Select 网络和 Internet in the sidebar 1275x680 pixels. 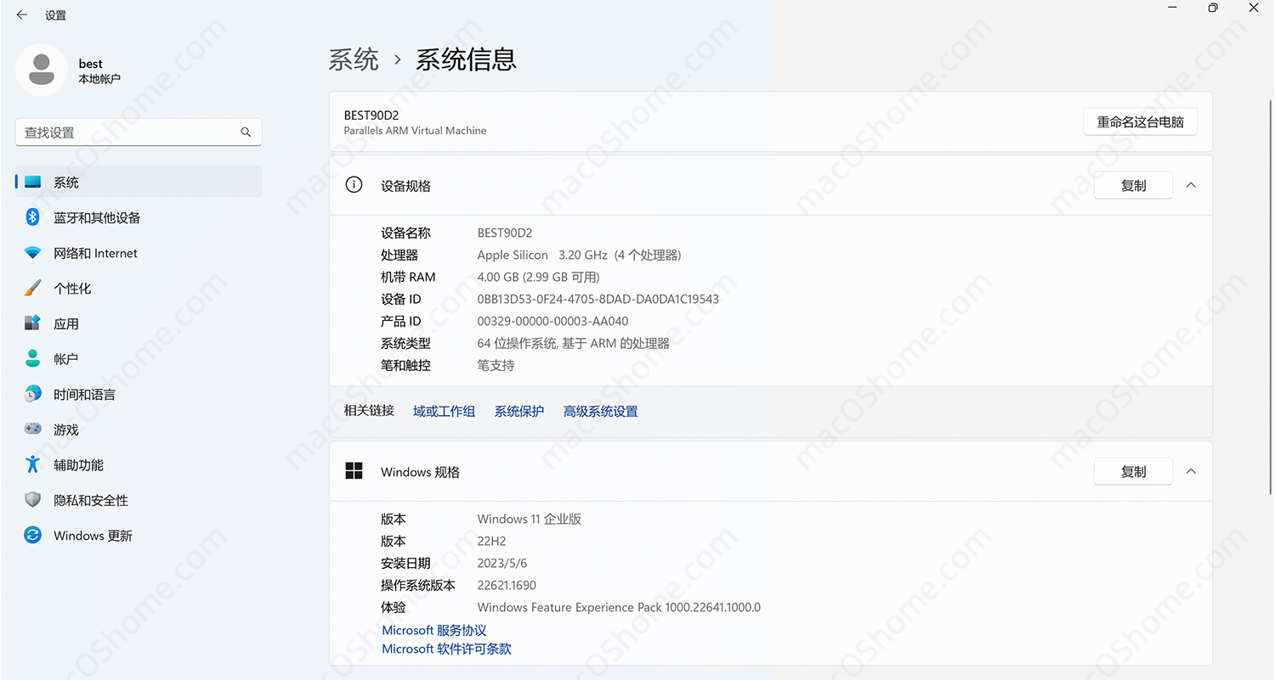point(95,252)
